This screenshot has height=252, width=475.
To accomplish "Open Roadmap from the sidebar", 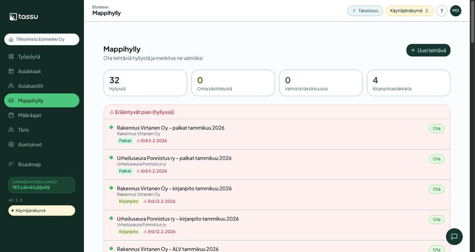I will [x=42, y=164].
